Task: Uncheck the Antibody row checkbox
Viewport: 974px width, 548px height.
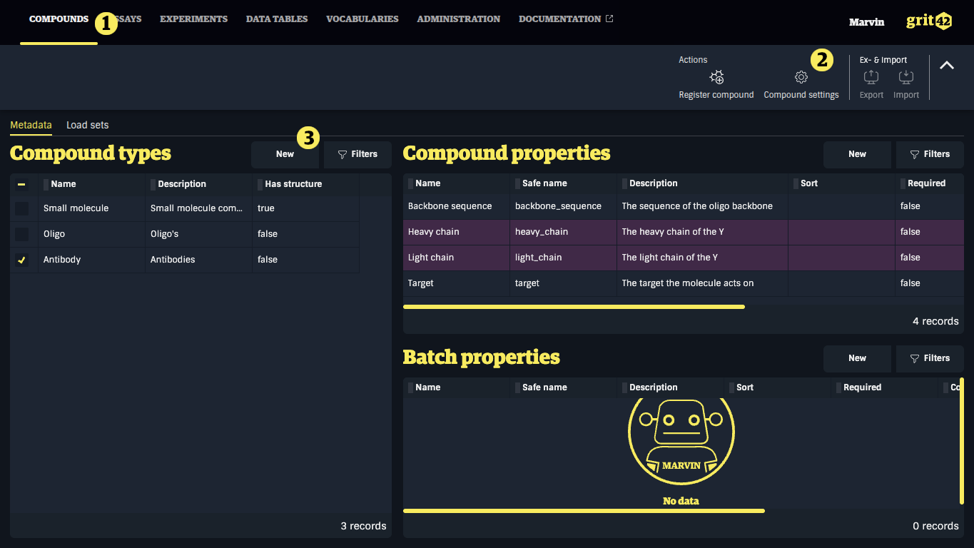Action: point(22,260)
